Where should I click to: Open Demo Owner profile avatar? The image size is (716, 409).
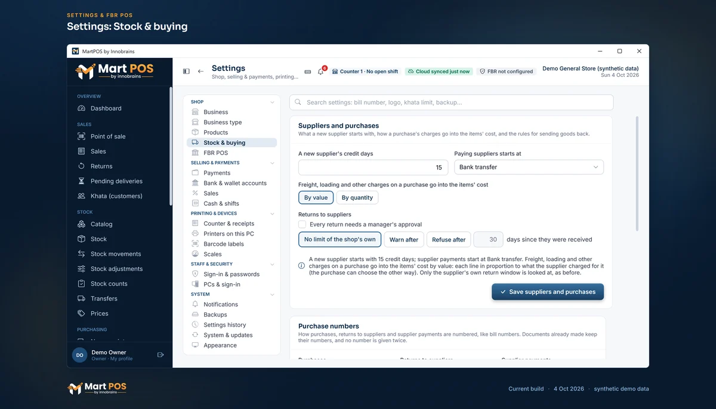point(79,355)
